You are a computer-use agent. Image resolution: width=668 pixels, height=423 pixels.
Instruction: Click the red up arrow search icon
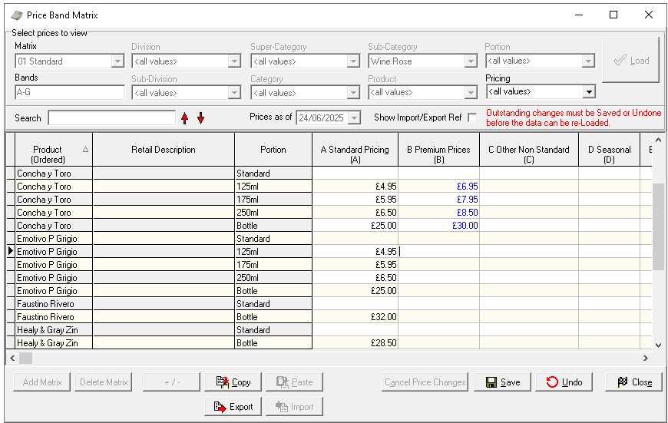point(184,118)
